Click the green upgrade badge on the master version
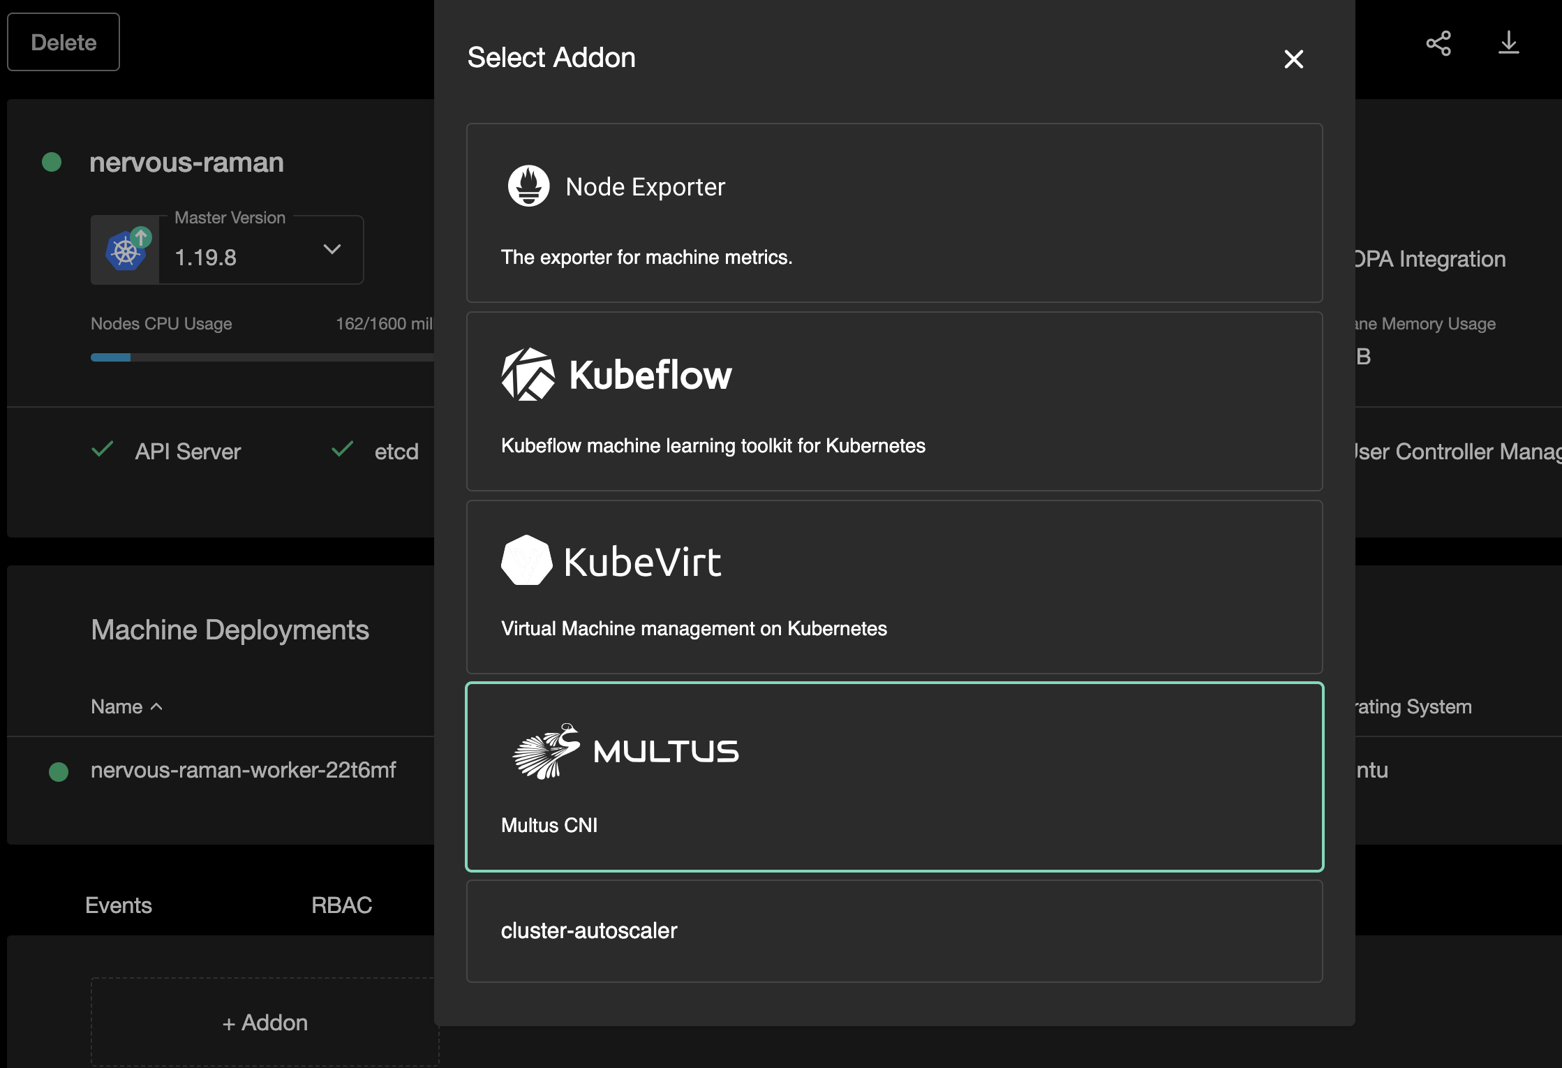 pos(143,237)
